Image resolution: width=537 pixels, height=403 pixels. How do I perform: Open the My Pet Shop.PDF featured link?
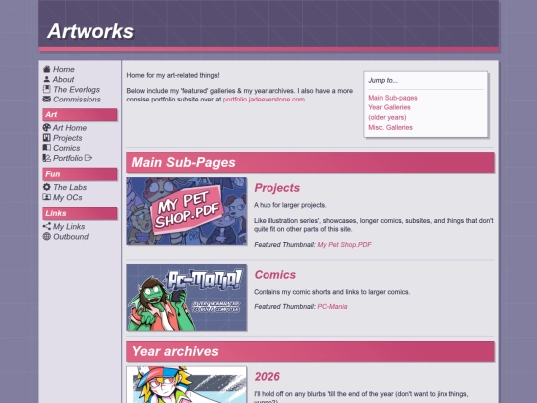[344, 244]
